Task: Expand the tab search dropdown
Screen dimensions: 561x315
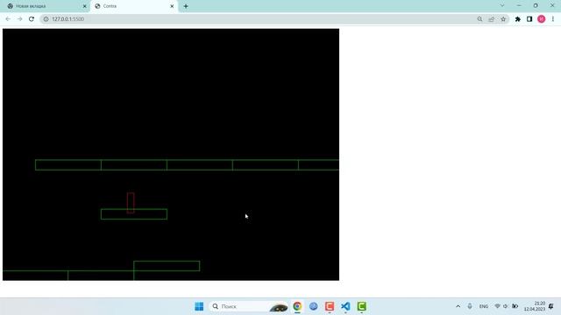Action: pyautogui.click(x=502, y=6)
